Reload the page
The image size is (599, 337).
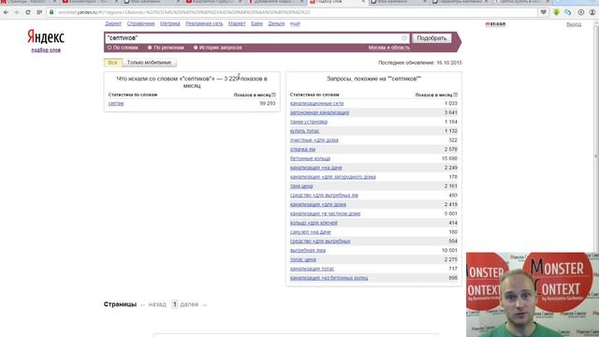(x=28, y=12)
